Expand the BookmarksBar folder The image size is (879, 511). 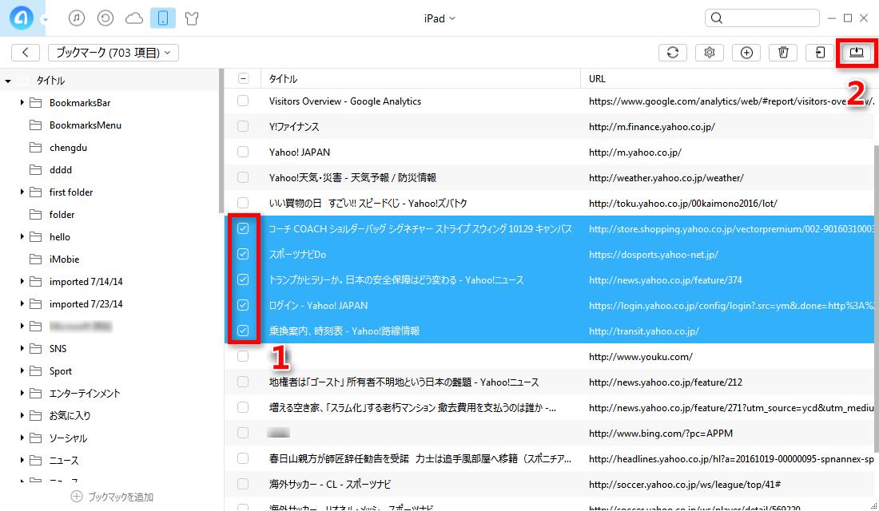[22, 102]
